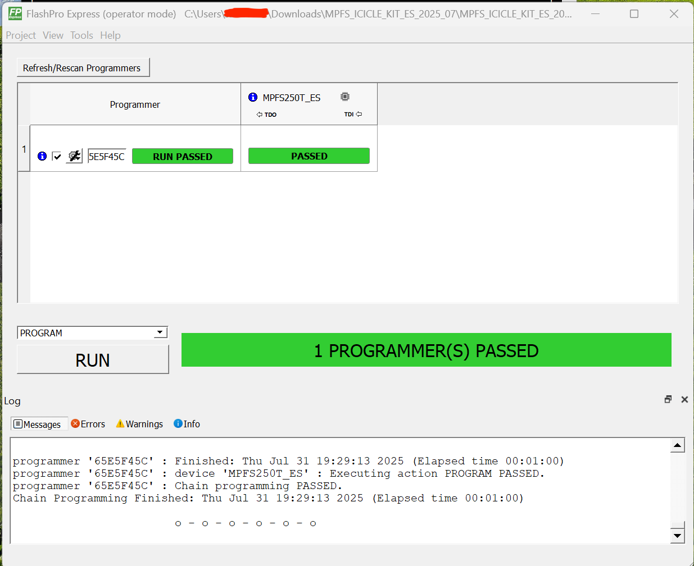Click the FlashPro Express app icon in title bar
The image size is (694, 566).
pos(15,13)
